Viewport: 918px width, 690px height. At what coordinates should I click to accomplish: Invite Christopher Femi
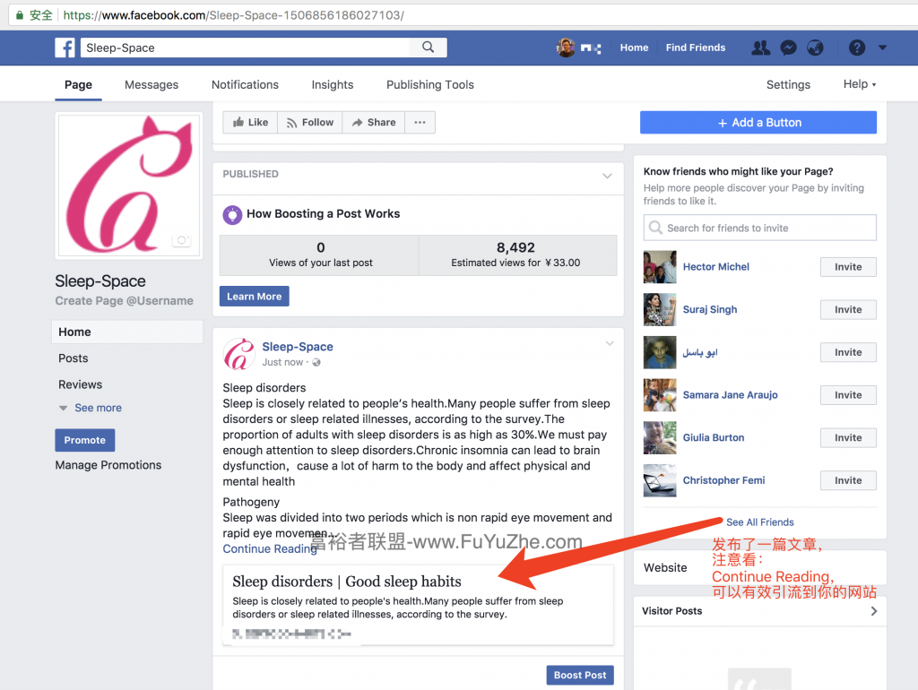point(848,480)
